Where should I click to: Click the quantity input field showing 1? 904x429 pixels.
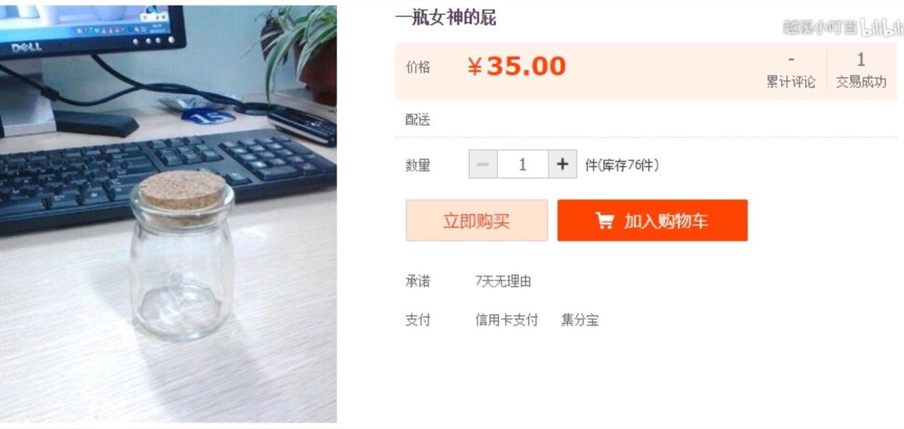point(523,164)
